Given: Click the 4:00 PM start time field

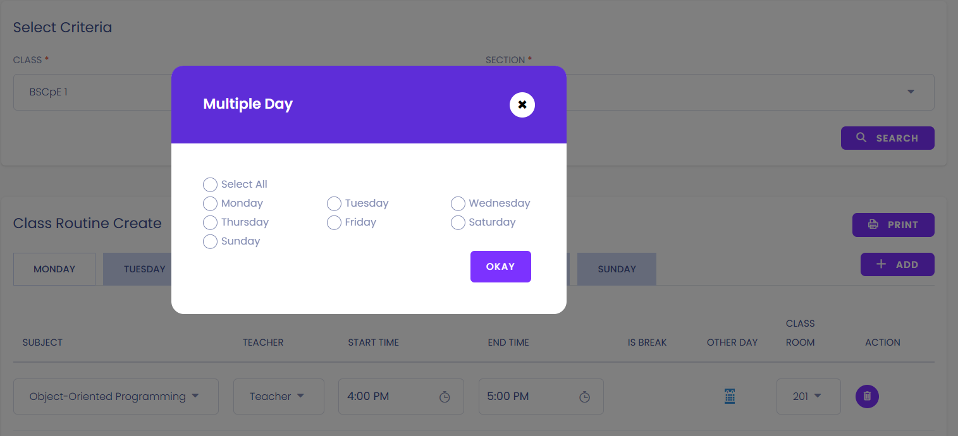Looking at the screenshot, I should click(x=401, y=396).
